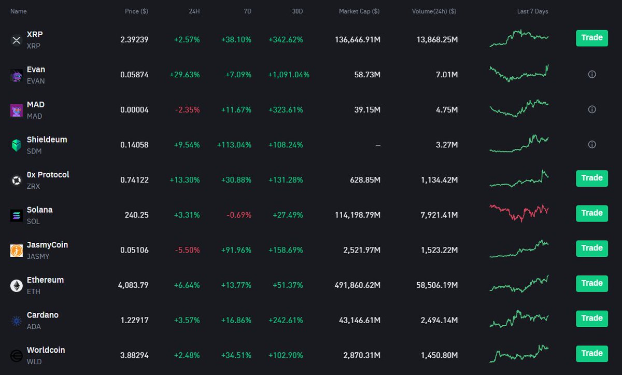This screenshot has height=375, width=622.
Task: Open the info icon in MAD row
Action: (592, 109)
